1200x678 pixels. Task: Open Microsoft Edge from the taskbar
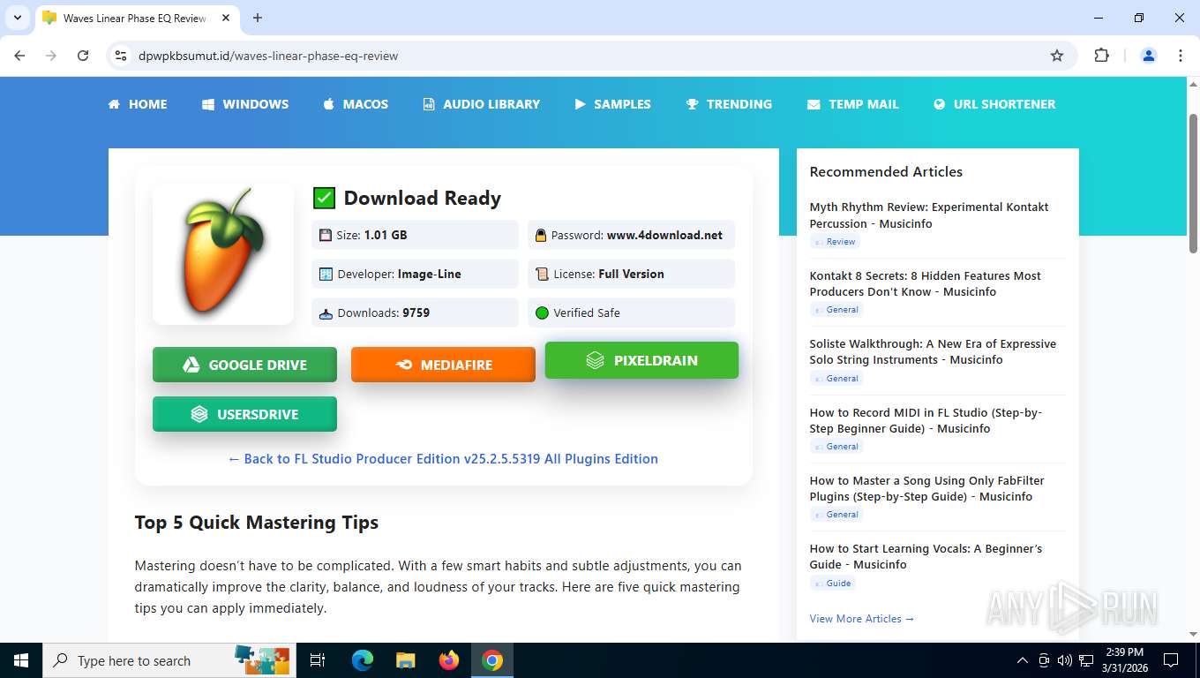[x=362, y=660]
